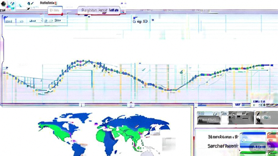Viewport: 278px width, 156px height.
Task: Click the left divider handle below the chart
Action: (131, 104)
